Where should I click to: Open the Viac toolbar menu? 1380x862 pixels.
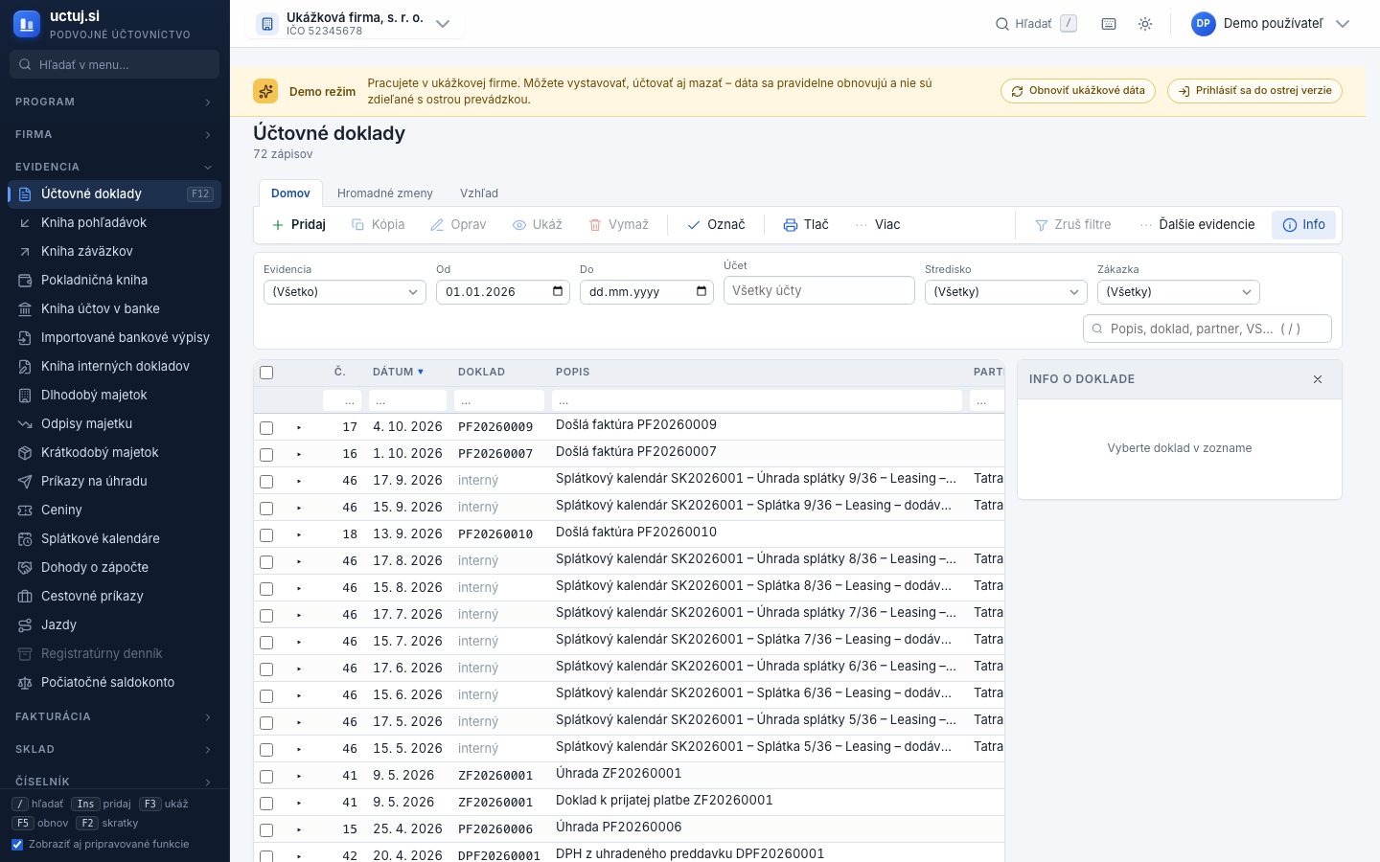coord(878,224)
